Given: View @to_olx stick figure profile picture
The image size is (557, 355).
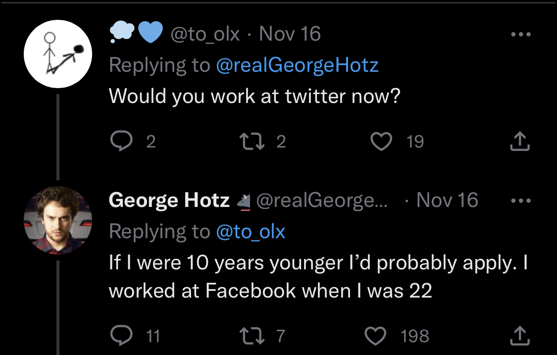Looking at the screenshot, I should coord(58,54).
